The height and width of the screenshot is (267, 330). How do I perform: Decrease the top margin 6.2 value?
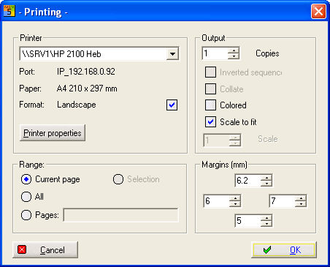coord(266,184)
